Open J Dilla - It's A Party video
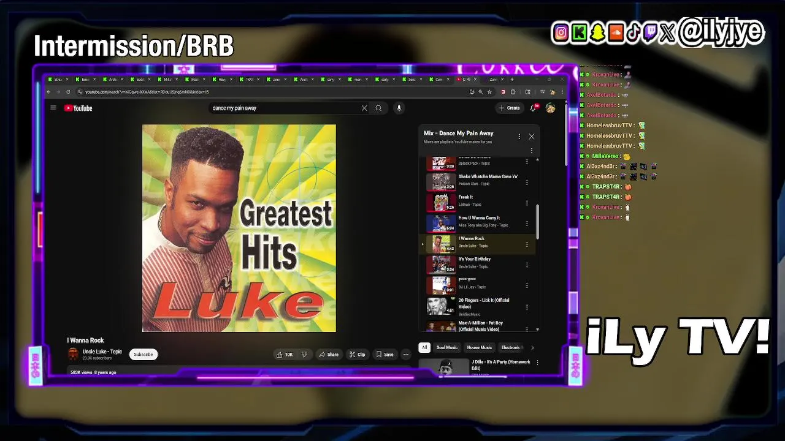Viewport: 785px width, 441px height. (500, 364)
